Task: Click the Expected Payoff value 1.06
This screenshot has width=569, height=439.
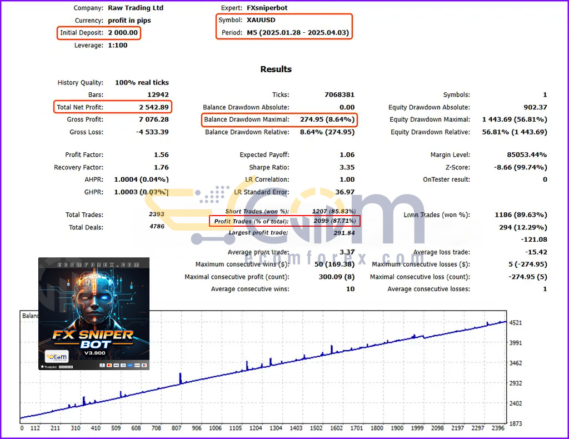Action: tap(347, 155)
